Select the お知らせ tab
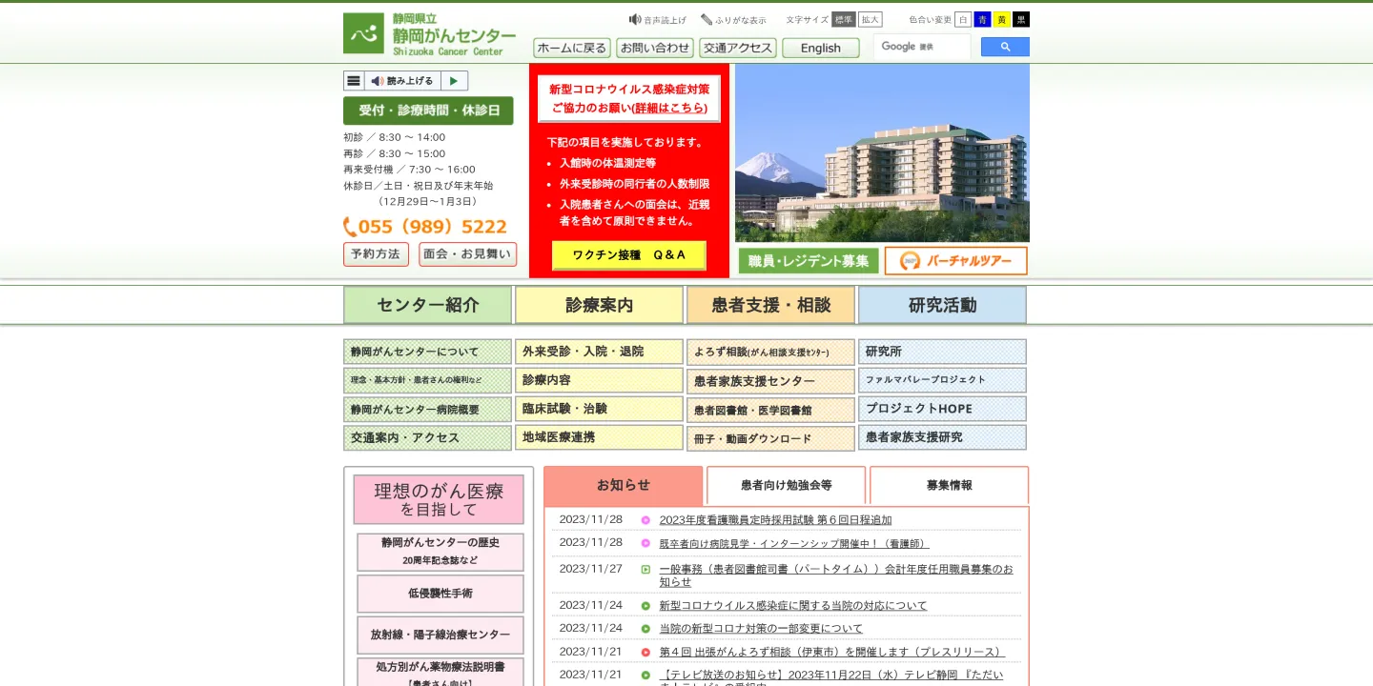 click(x=624, y=486)
